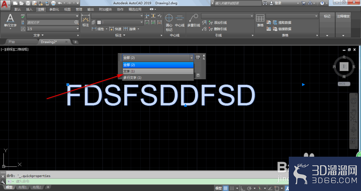Switch to the 默认 ribbon tab
361x191 pixels.
pyautogui.click(x=17, y=9)
